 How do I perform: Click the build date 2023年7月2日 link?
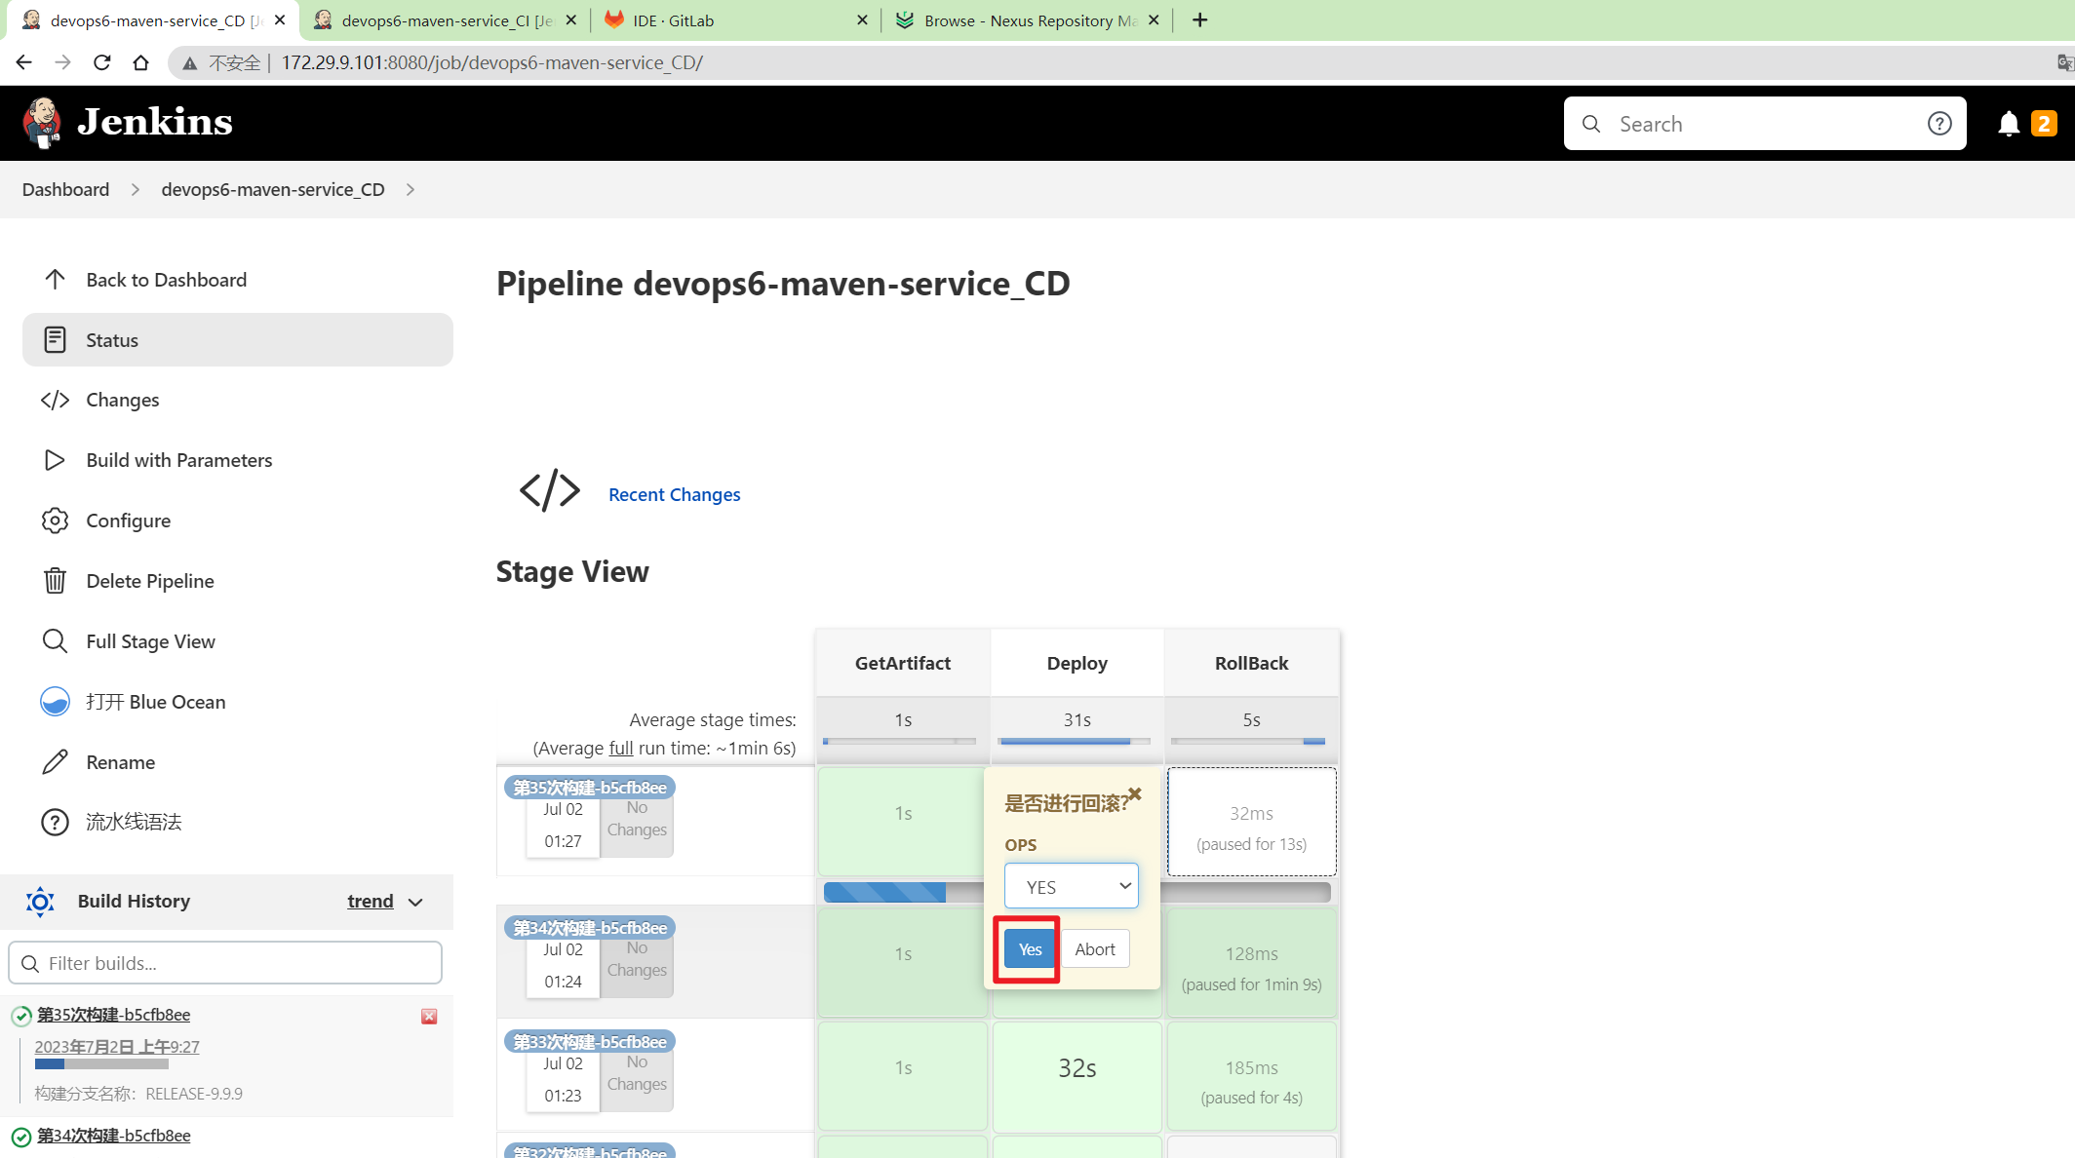(x=117, y=1047)
